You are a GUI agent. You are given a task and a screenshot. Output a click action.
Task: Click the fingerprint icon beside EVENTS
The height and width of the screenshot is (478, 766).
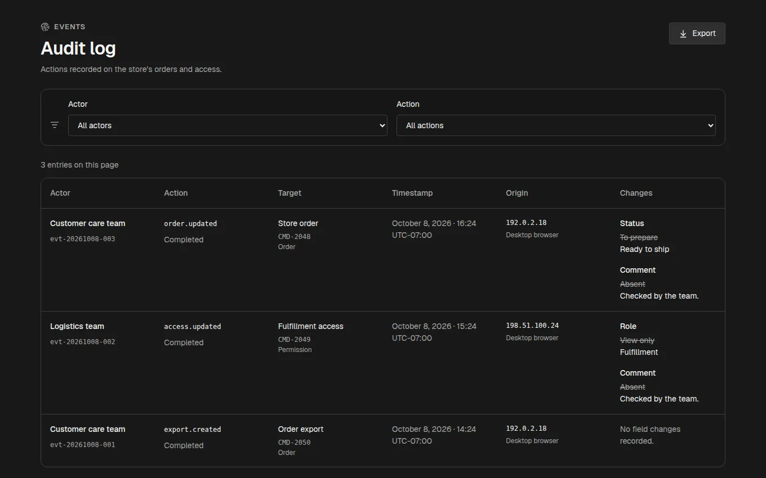click(x=45, y=27)
